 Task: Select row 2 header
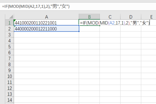(10, 29)
